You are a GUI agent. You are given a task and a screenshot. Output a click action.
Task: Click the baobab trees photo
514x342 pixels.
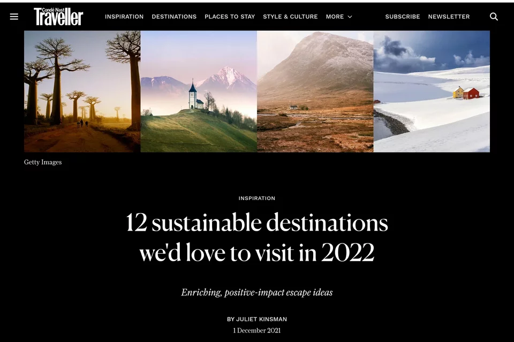(x=82, y=92)
